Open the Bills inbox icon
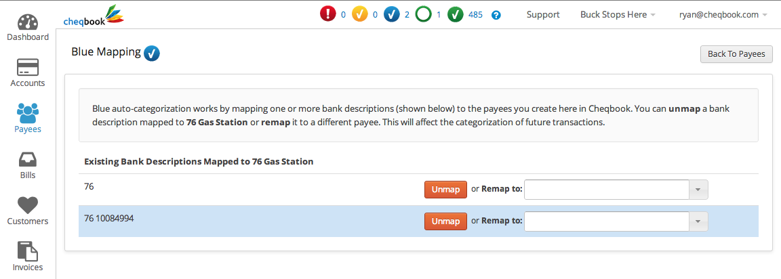781x279 pixels. (28, 159)
